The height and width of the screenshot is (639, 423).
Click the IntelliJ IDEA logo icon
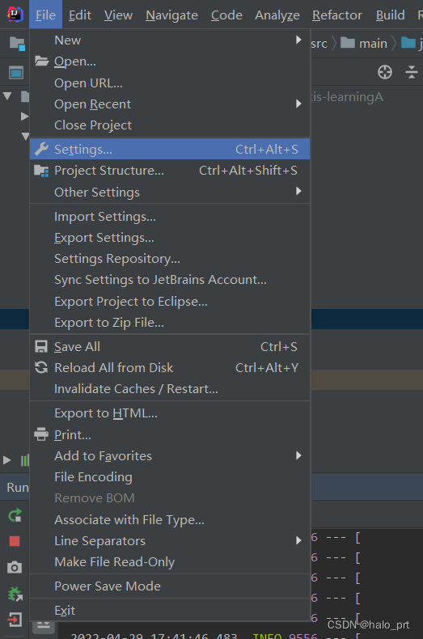click(15, 15)
